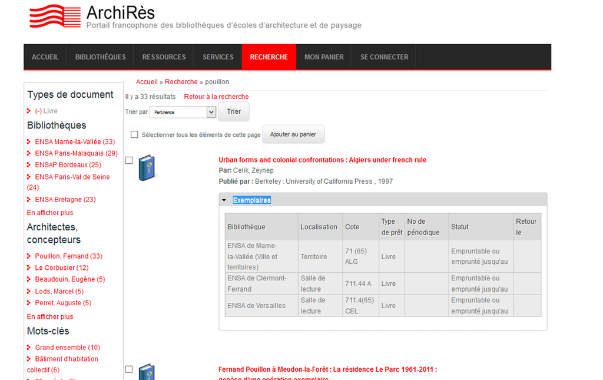Open the BIBLIOTHÈQUES menu
The width and height of the screenshot is (603, 380).
pyautogui.click(x=100, y=57)
